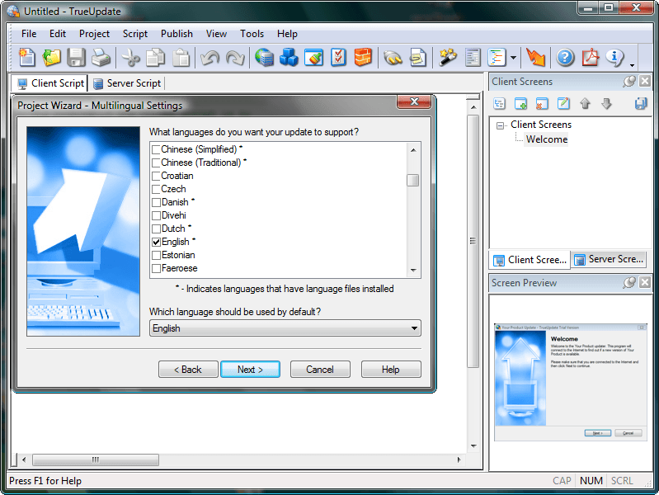Click the wizard Help button
Screen dimensions: 659x495
(390, 370)
